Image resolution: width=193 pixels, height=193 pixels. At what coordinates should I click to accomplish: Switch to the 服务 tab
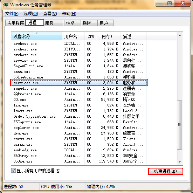point(54,23)
